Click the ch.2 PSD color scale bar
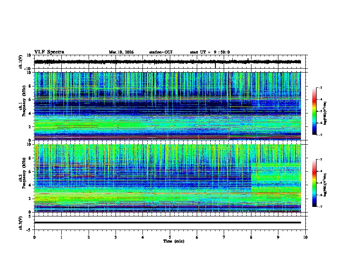The image size is (344, 266). coord(314,183)
